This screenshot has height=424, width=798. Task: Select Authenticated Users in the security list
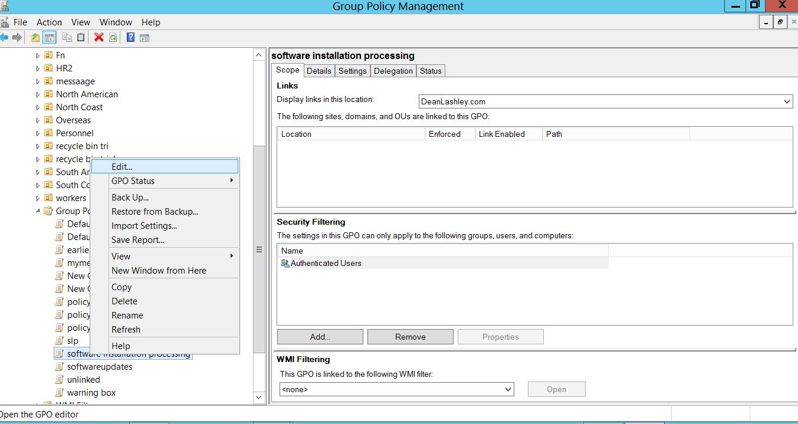pyautogui.click(x=326, y=264)
